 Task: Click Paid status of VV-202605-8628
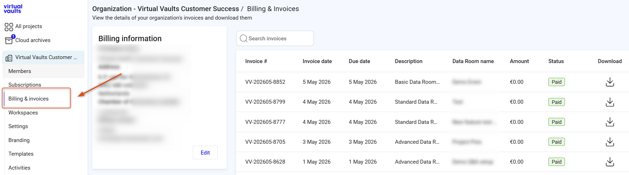click(x=557, y=162)
